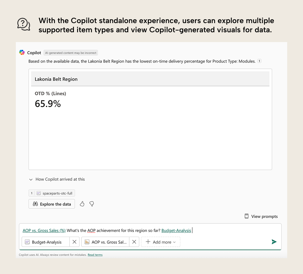Open the AOP vs. Gross Sales (%) link
303x274 pixels.
coord(44,230)
